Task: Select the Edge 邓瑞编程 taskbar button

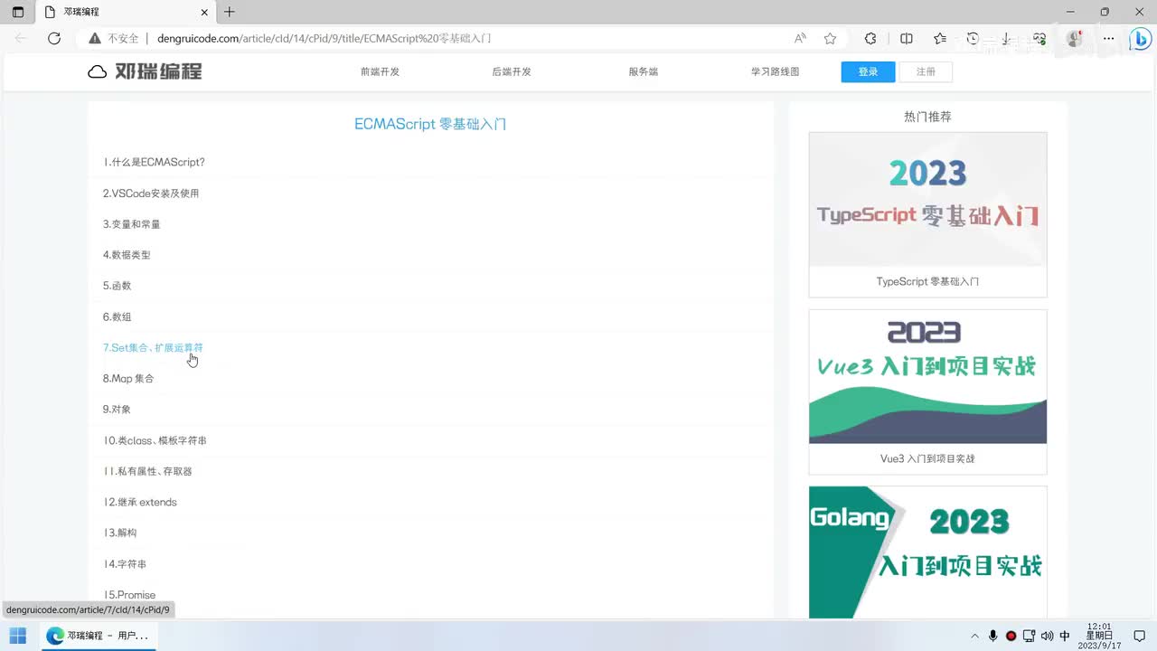Action: point(98,636)
